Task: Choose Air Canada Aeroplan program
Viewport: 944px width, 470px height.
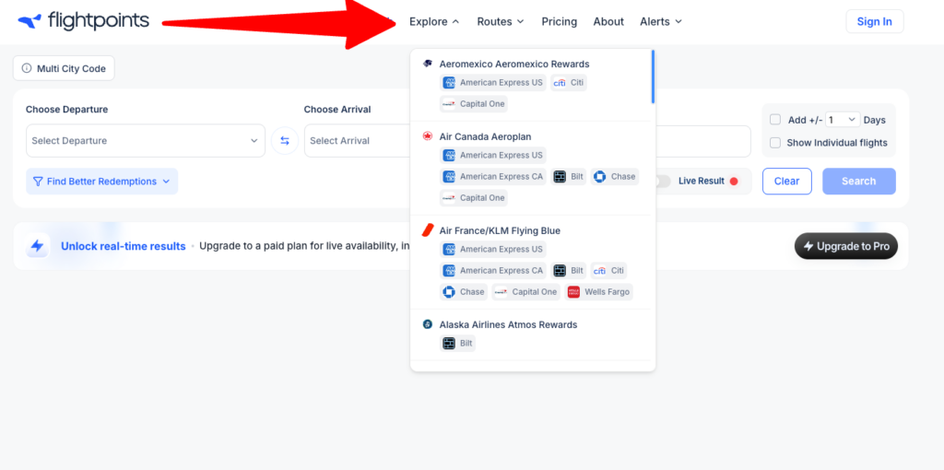Action: tap(485, 136)
